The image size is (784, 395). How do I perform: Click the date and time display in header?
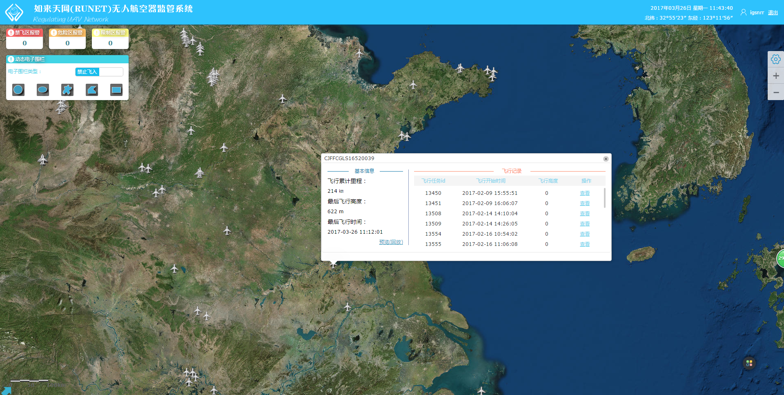(x=691, y=8)
